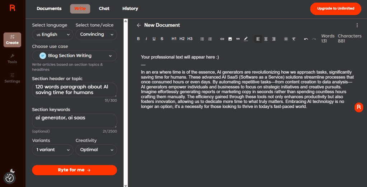Toggle underline formatting in the toolbar

154,39
